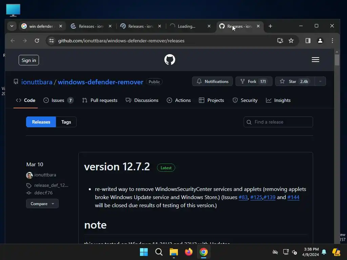Click the page vertical scrollbar thumb

pos(337,60)
